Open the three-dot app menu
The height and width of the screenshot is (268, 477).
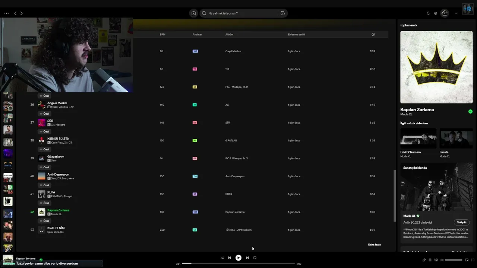[6, 13]
